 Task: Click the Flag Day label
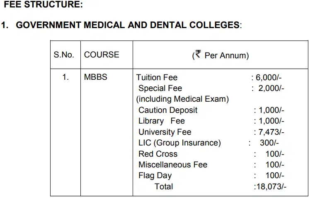155,175
